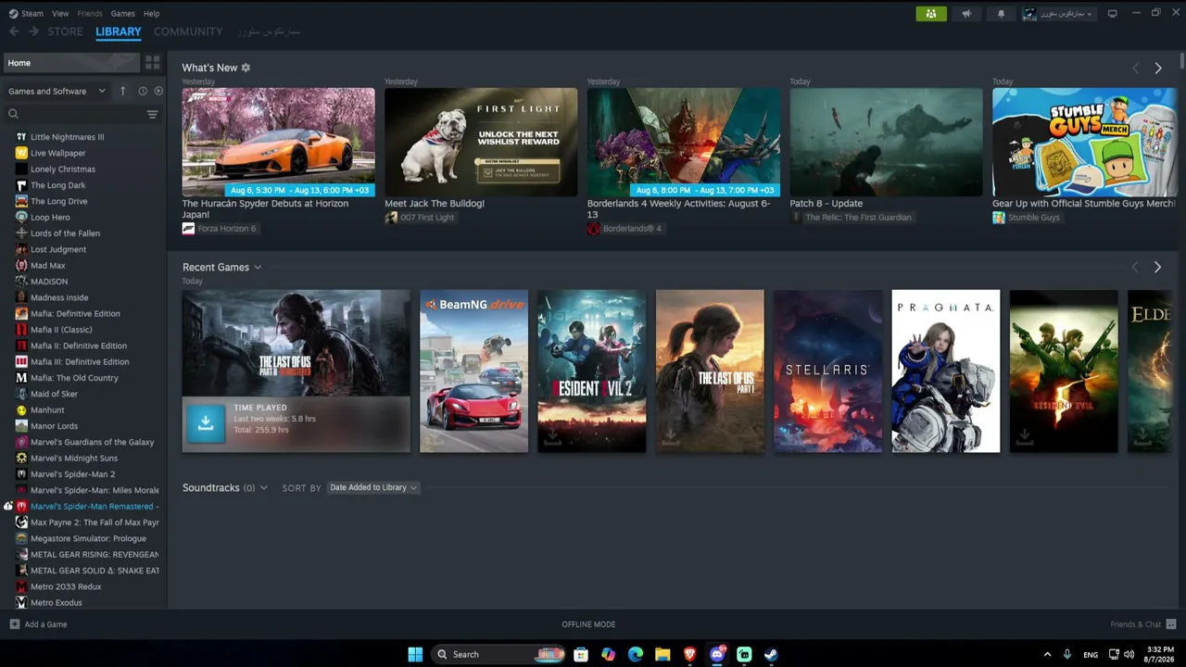Viewport: 1186px width, 667px height.
Task: Toggle the ready-to-play filter
Action: [x=158, y=91]
